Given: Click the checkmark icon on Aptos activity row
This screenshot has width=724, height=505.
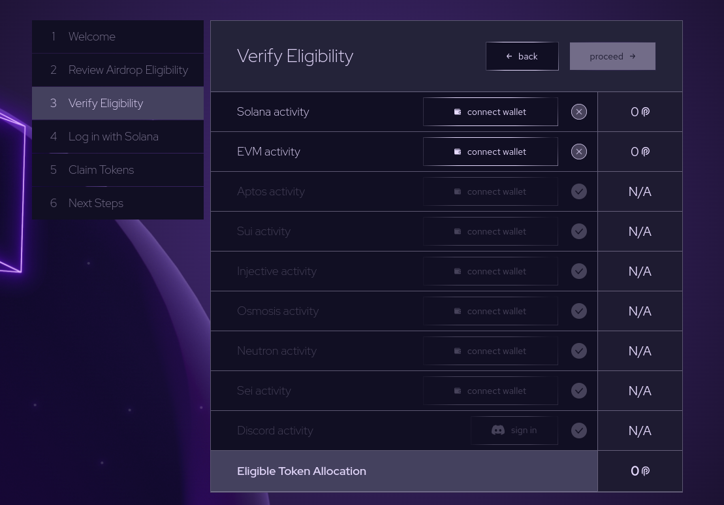Looking at the screenshot, I should pos(578,191).
